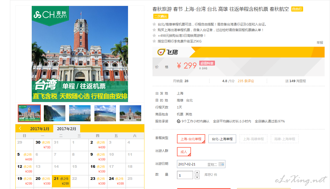The width and height of the screenshot is (330, 189).
Task: Click the 4.8 /5分 rating text
Action: (228, 81)
